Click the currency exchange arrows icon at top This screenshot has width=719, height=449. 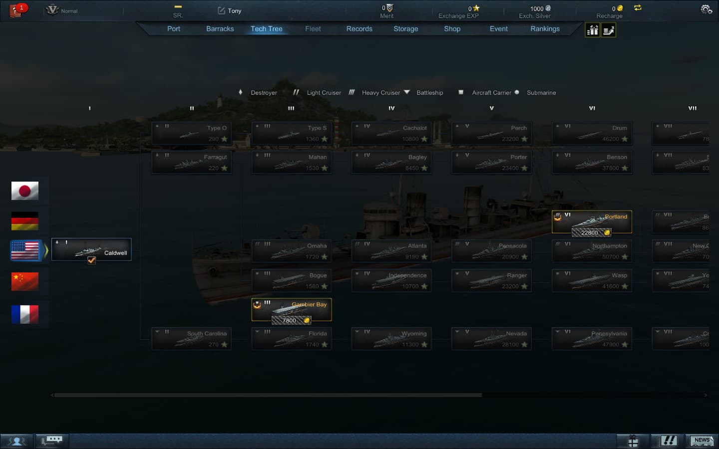(637, 8)
